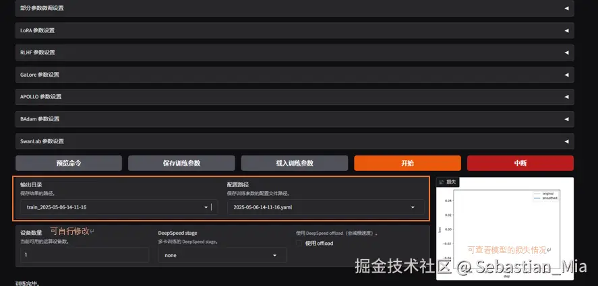Click the 输出目录 label
The height and width of the screenshot is (286, 598).
(31, 184)
